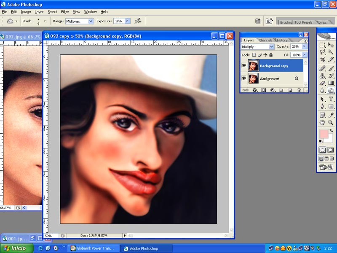Create a new layer from Layers panel

click(x=290, y=90)
